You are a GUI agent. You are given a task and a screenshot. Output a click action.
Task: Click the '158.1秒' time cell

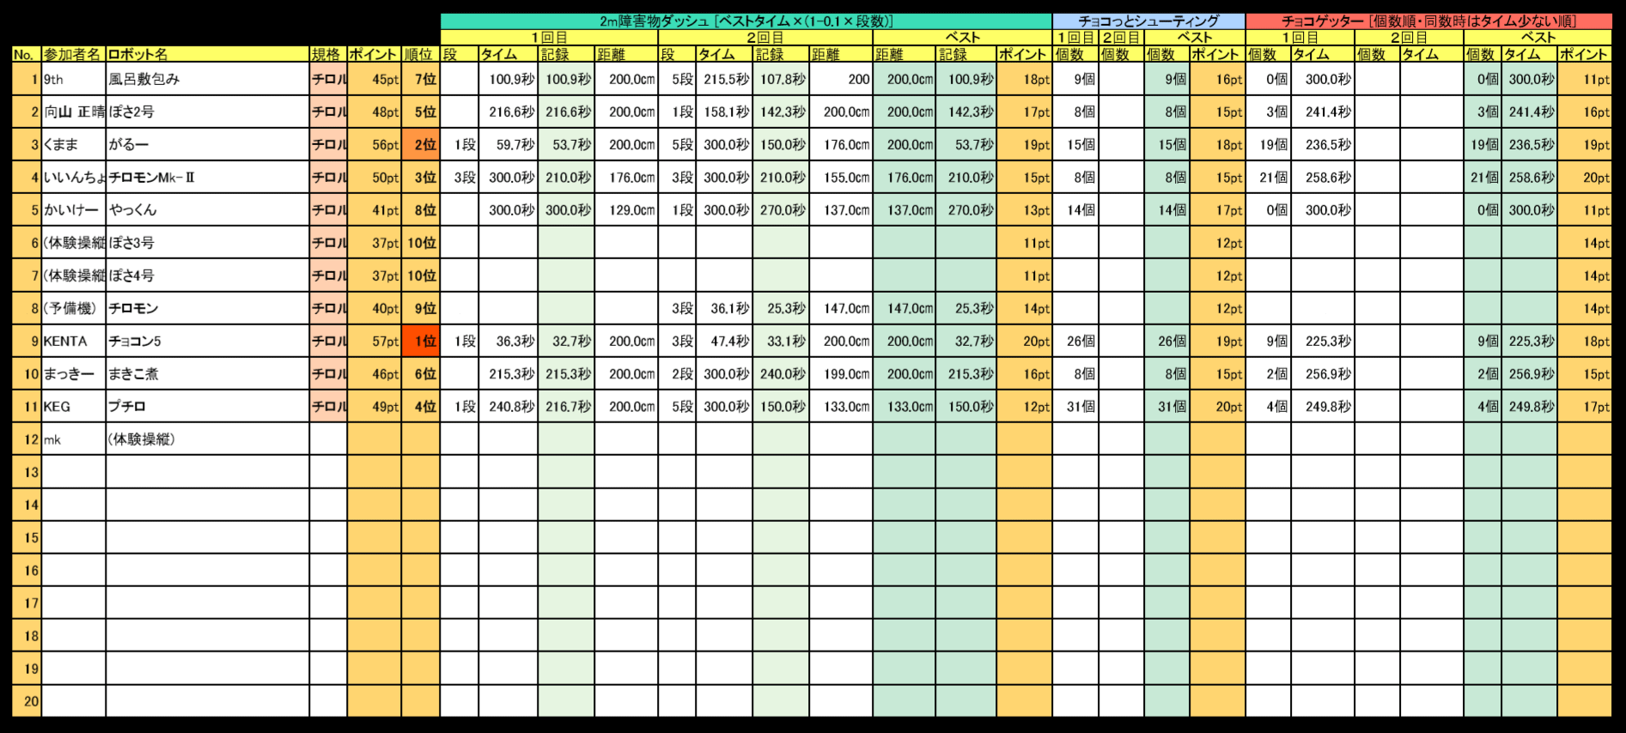pyautogui.click(x=724, y=112)
